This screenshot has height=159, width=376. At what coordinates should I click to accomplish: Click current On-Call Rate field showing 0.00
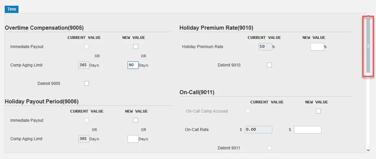coord(258,130)
